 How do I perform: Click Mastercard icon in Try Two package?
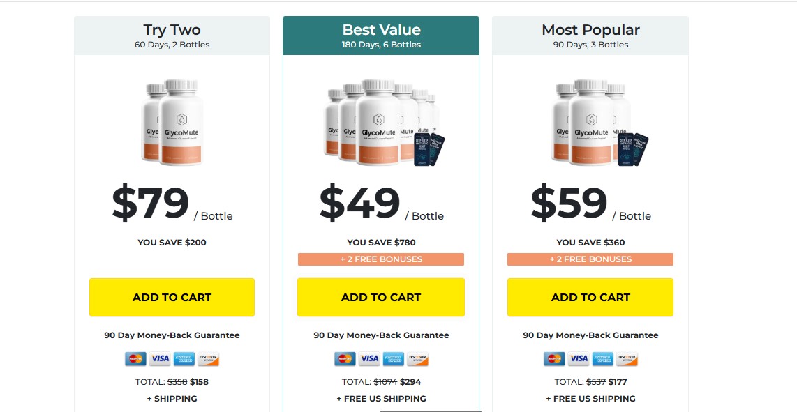point(136,359)
